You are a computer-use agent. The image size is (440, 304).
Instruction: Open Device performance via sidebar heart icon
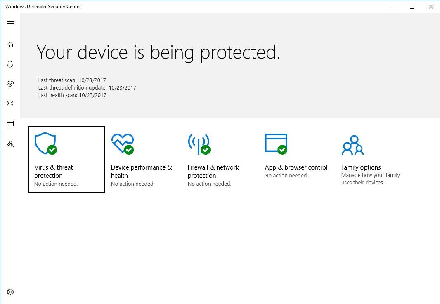click(10, 84)
